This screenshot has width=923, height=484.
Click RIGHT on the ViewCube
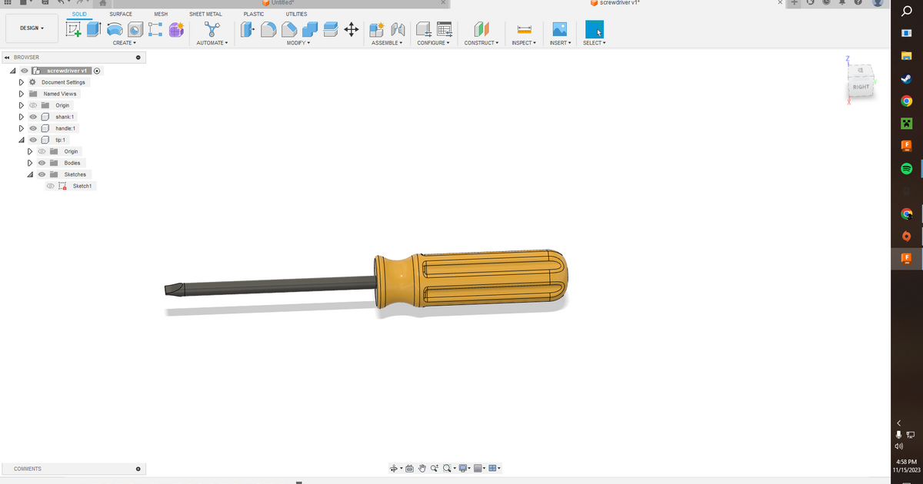pos(861,87)
